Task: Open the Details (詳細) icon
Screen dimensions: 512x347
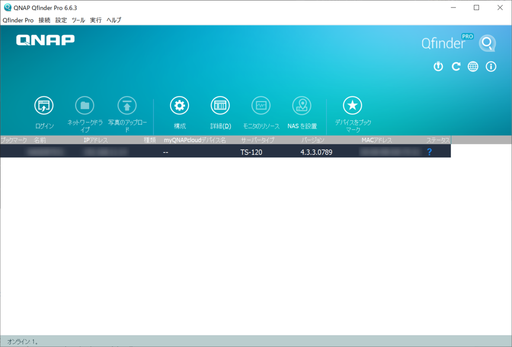Action: tap(220, 105)
